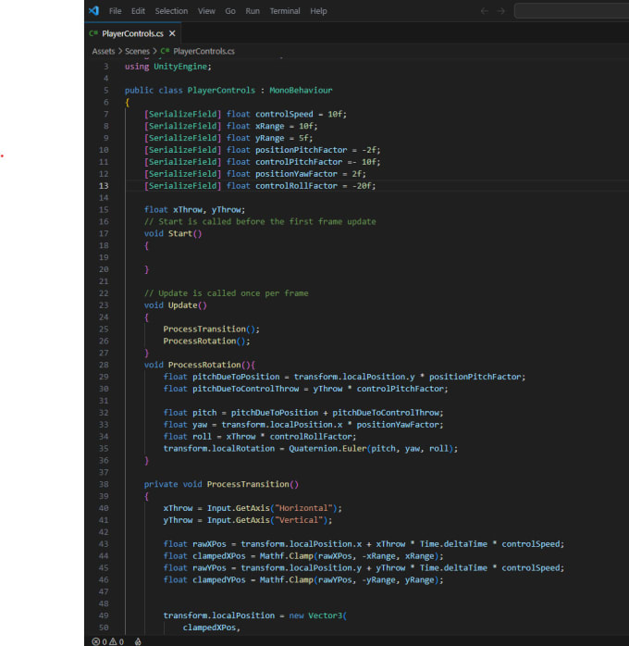This screenshot has height=646, width=629.
Task: Click 'MonoBehaviour' on line 5
Action: 301,90
